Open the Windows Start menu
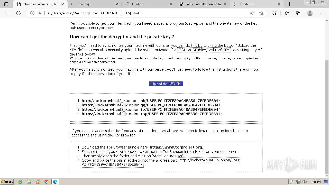 point(7,181)
